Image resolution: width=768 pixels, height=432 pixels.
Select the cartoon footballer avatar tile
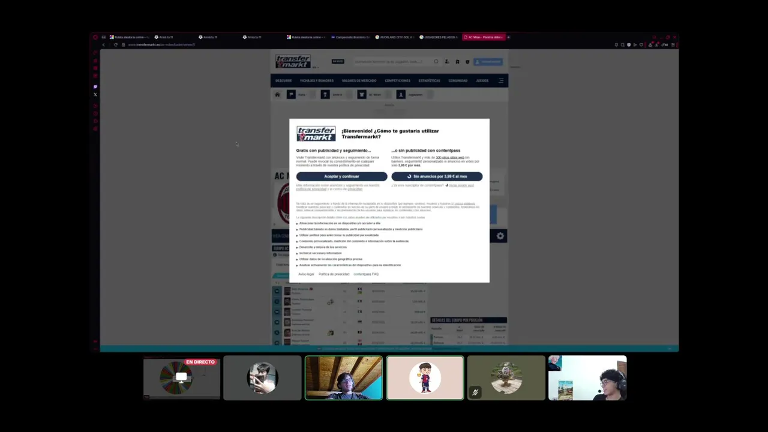425,378
